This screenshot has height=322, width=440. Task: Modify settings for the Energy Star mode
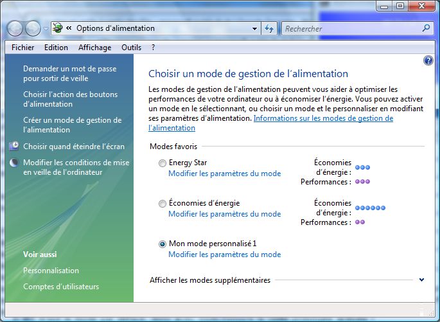click(x=224, y=174)
